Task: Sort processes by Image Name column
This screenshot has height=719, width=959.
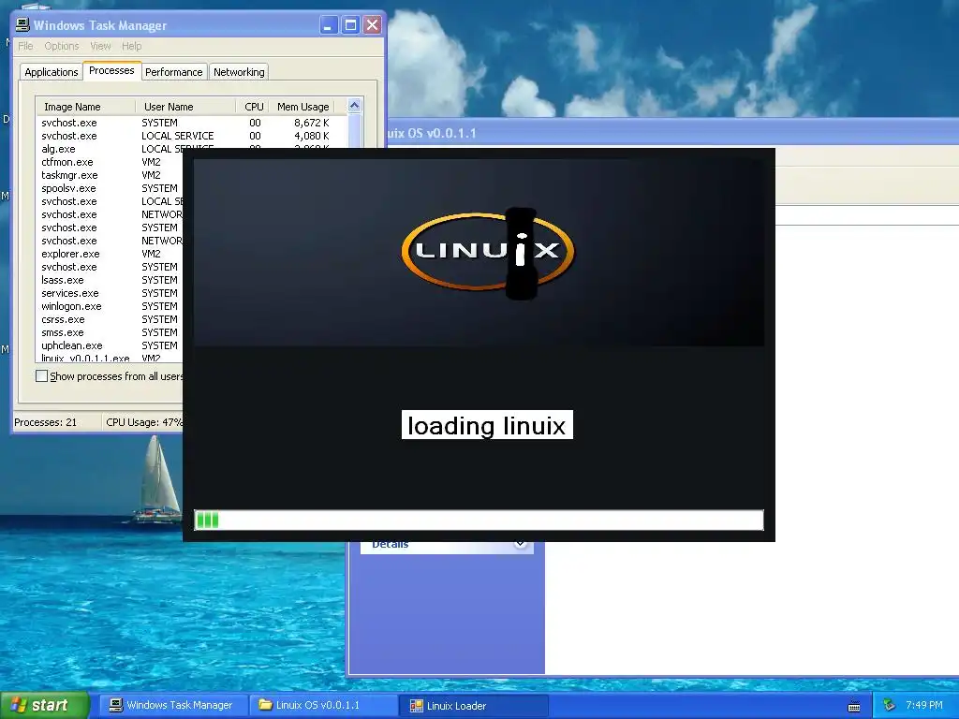Action: pyautogui.click(x=85, y=107)
